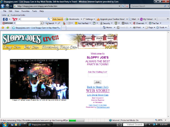
Task: Expand the Bookmarks dropdown arrow
Action: [x=81, y=19]
